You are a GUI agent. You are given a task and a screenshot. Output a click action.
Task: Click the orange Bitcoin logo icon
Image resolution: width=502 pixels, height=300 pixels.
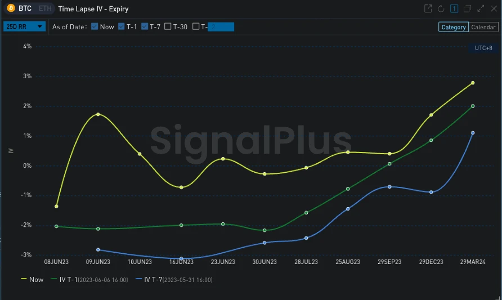point(10,9)
